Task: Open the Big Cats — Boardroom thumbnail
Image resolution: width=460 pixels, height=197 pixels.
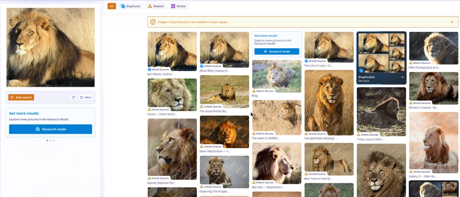Action: 277,163
